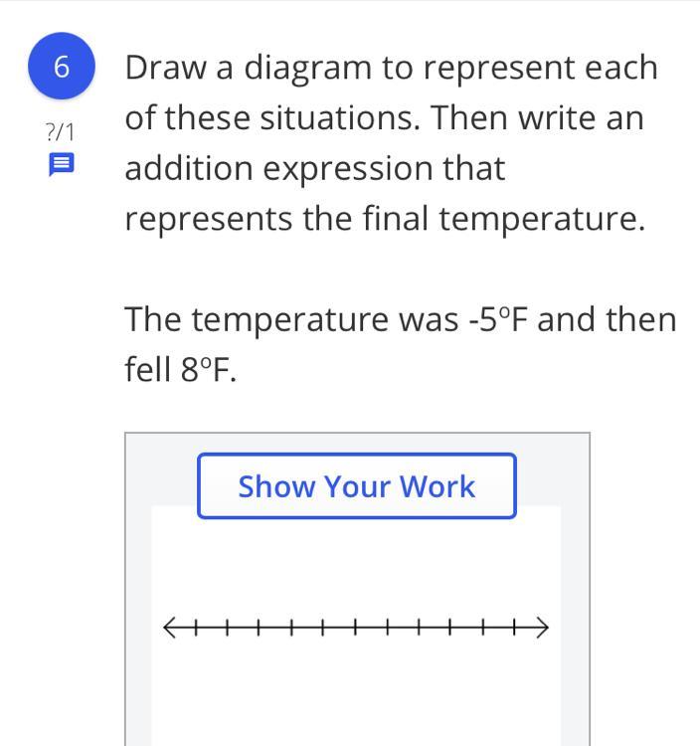The image size is (700, 746).
Task: Click the 'fell 8°F.' text
Action: tap(181, 371)
